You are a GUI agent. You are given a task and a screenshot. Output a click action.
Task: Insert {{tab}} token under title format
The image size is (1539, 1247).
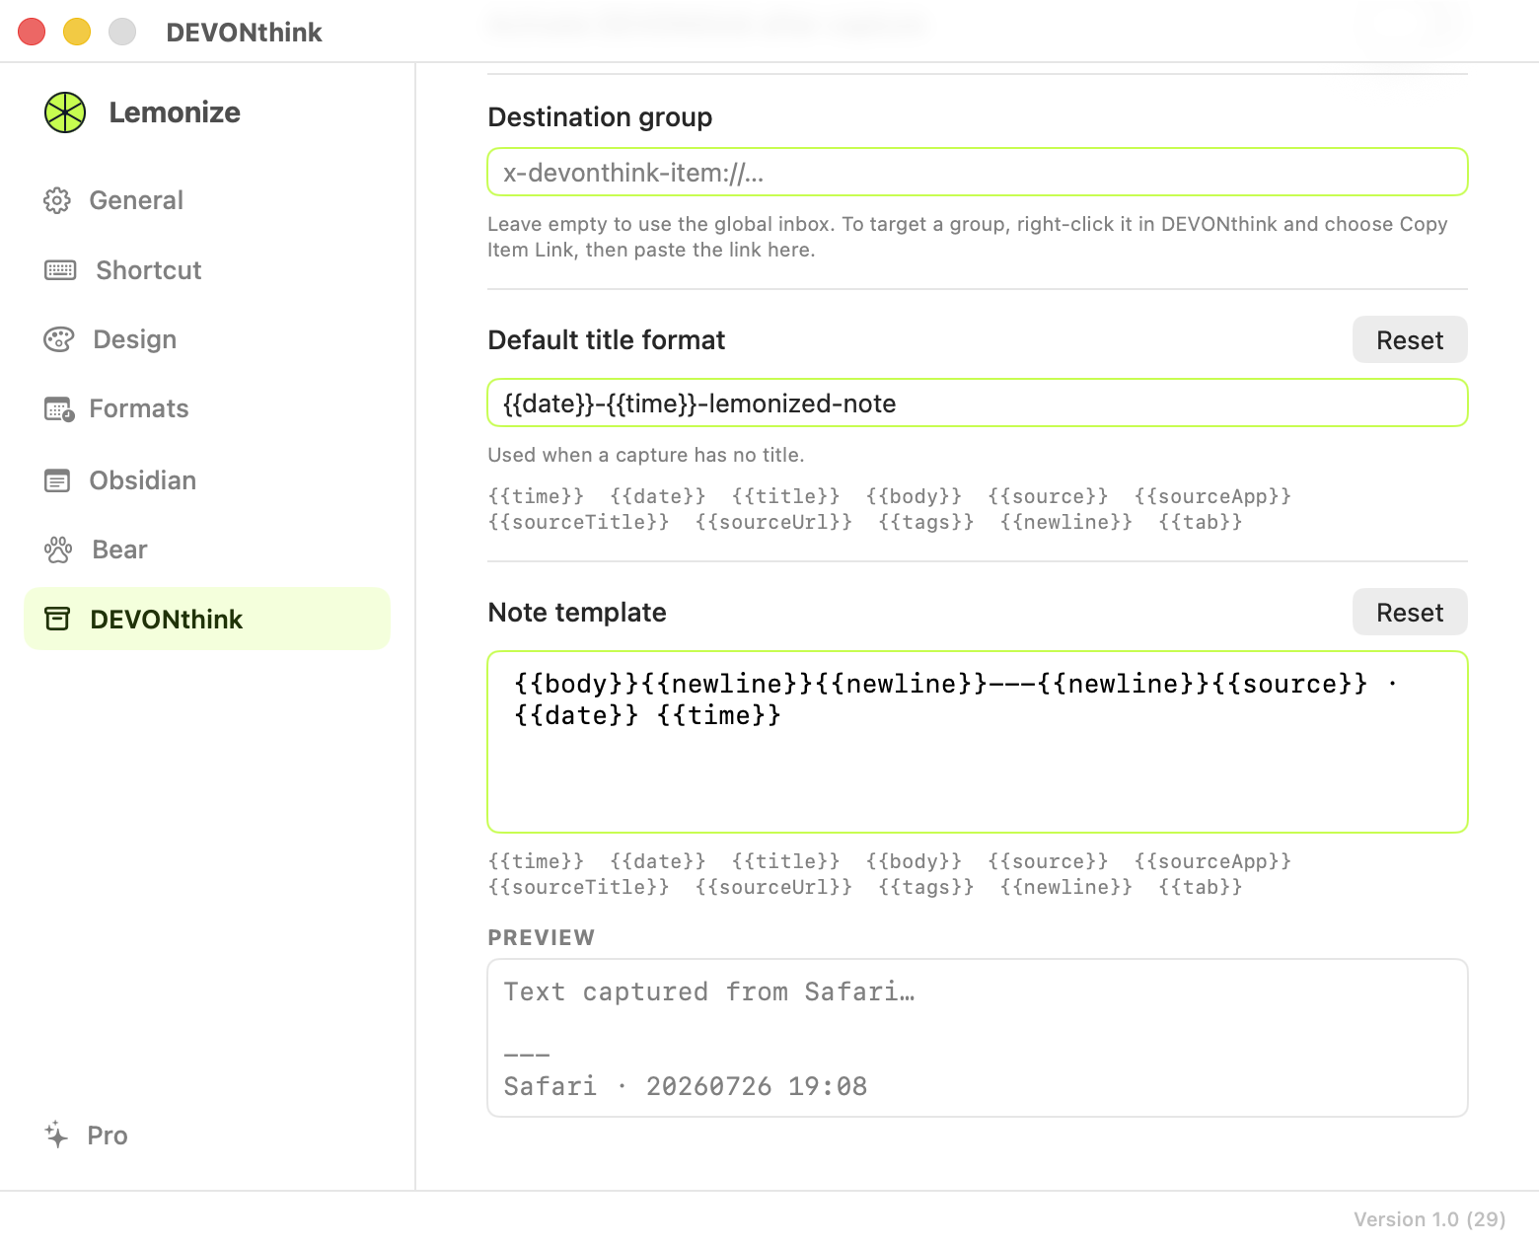point(1200,522)
